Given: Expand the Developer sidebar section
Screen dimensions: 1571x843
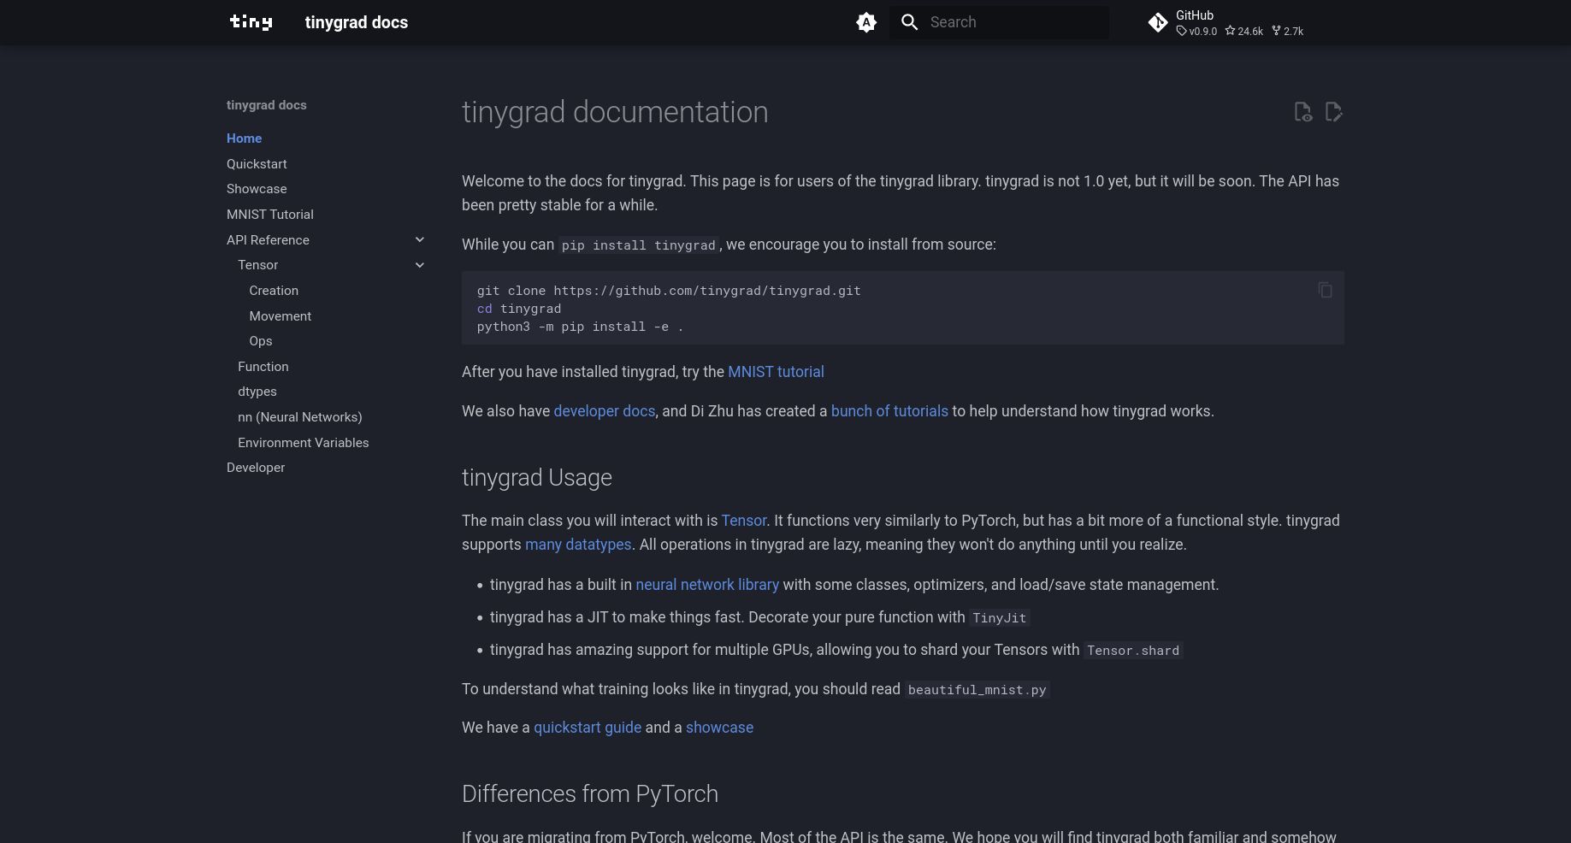Looking at the screenshot, I should pyautogui.click(x=255, y=468).
